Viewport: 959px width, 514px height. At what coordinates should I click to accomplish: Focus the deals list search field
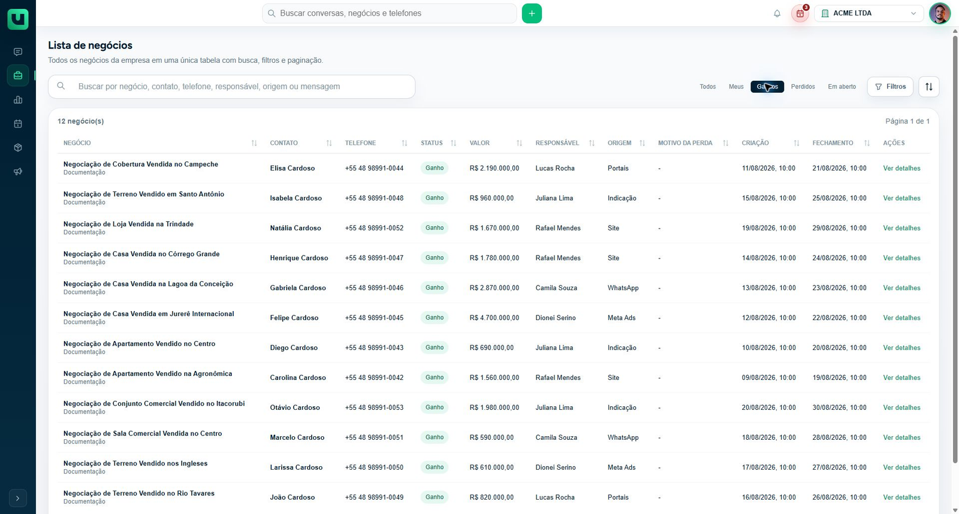pyautogui.click(x=232, y=87)
